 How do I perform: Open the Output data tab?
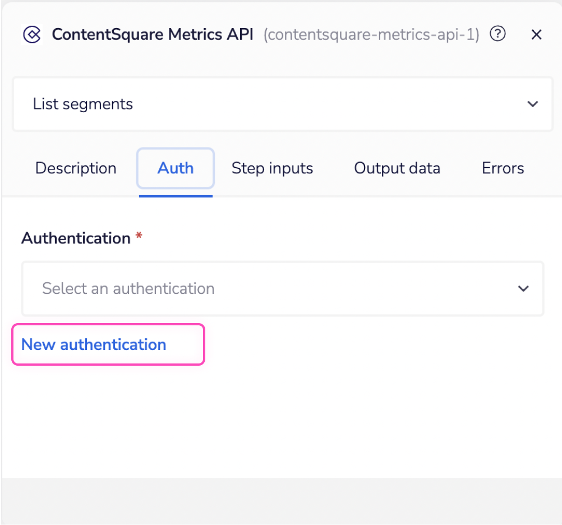pos(397,168)
